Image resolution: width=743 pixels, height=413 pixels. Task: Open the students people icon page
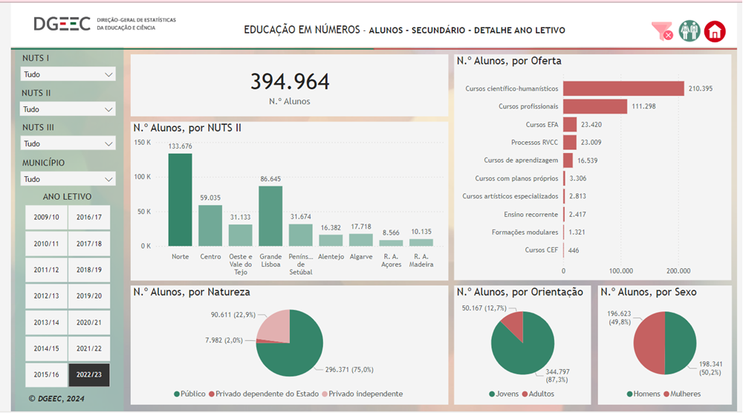690,31
